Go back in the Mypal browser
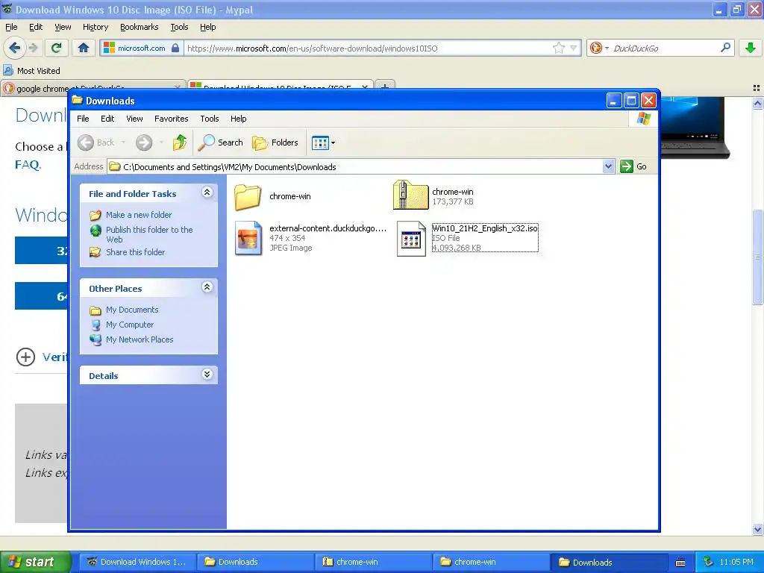The height and width of the screenshot is (573, 764). (15, 48)
